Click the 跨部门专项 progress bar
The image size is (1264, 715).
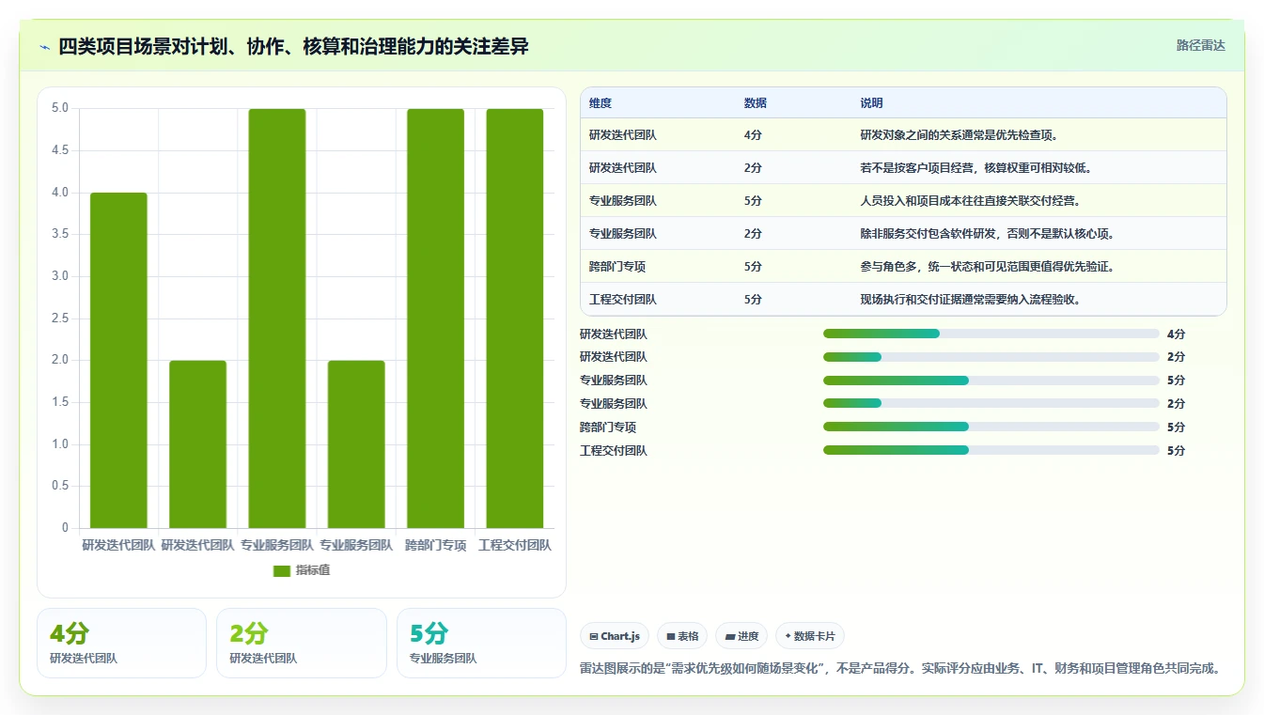click(x=991, y=427)
